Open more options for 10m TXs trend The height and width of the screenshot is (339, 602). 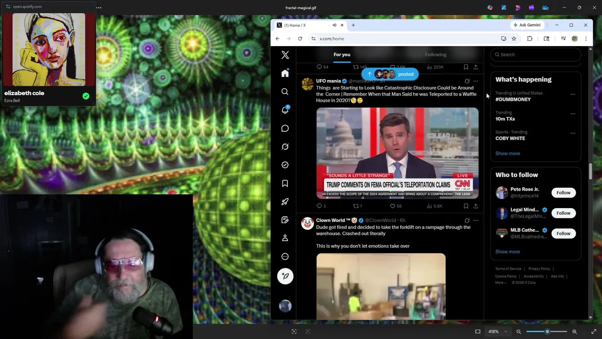click(573, 113)
